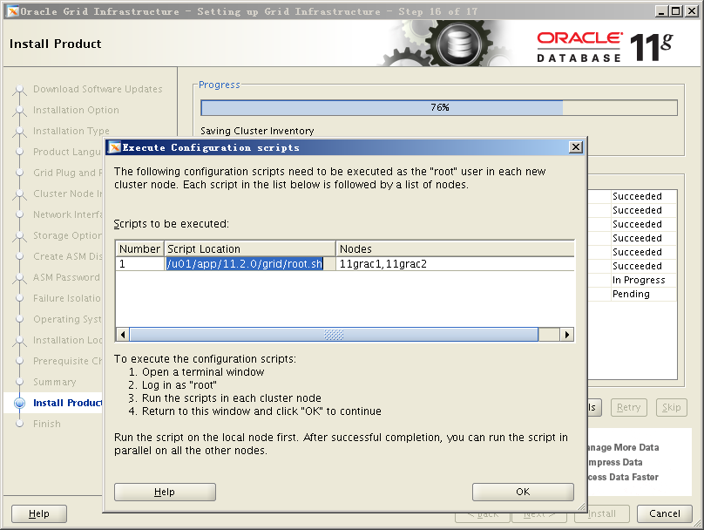The height and width of the screenshot is (530, 704).
Task: Minimize the Oracle Grid Infrastructure installer window
Action: pos(661,10)
